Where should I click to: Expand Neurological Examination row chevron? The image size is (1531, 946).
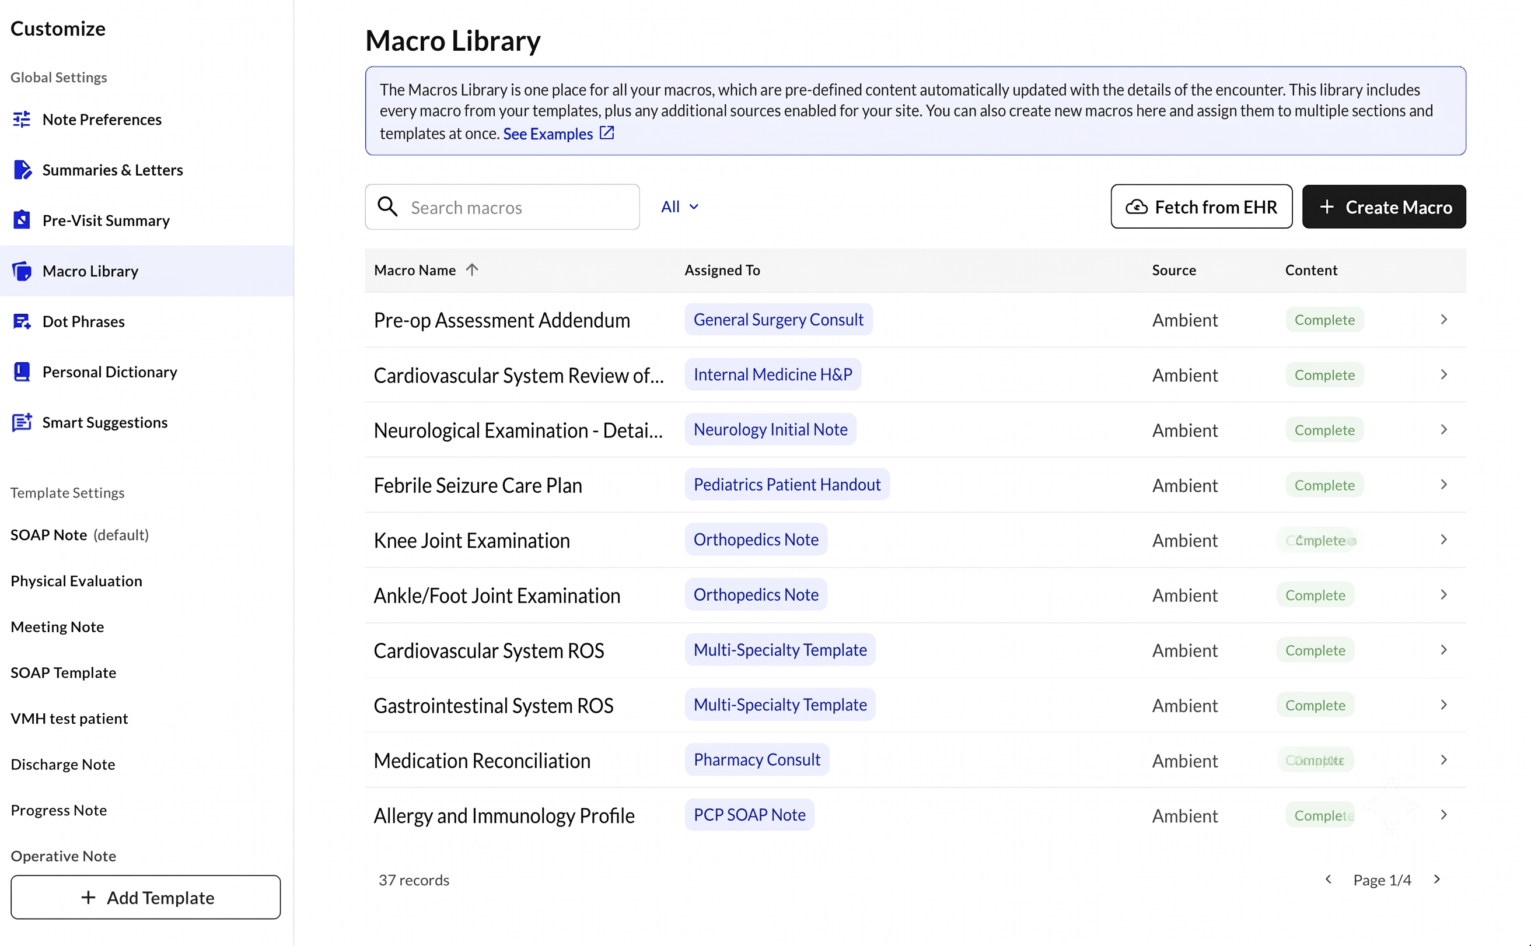coord(1444,430)
